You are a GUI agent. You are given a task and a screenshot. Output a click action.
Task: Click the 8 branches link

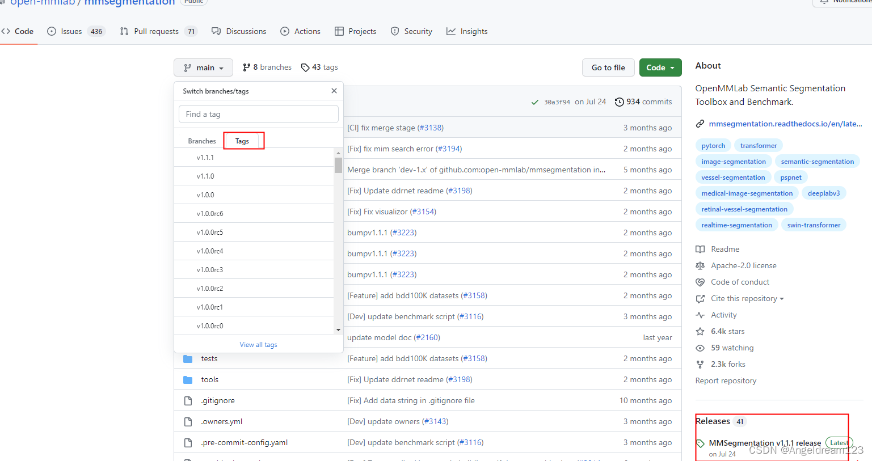pos(267,67)
